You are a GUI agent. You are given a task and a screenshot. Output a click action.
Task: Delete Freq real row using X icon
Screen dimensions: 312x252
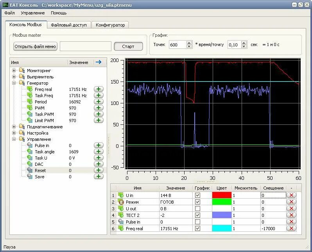coord(291,228)
